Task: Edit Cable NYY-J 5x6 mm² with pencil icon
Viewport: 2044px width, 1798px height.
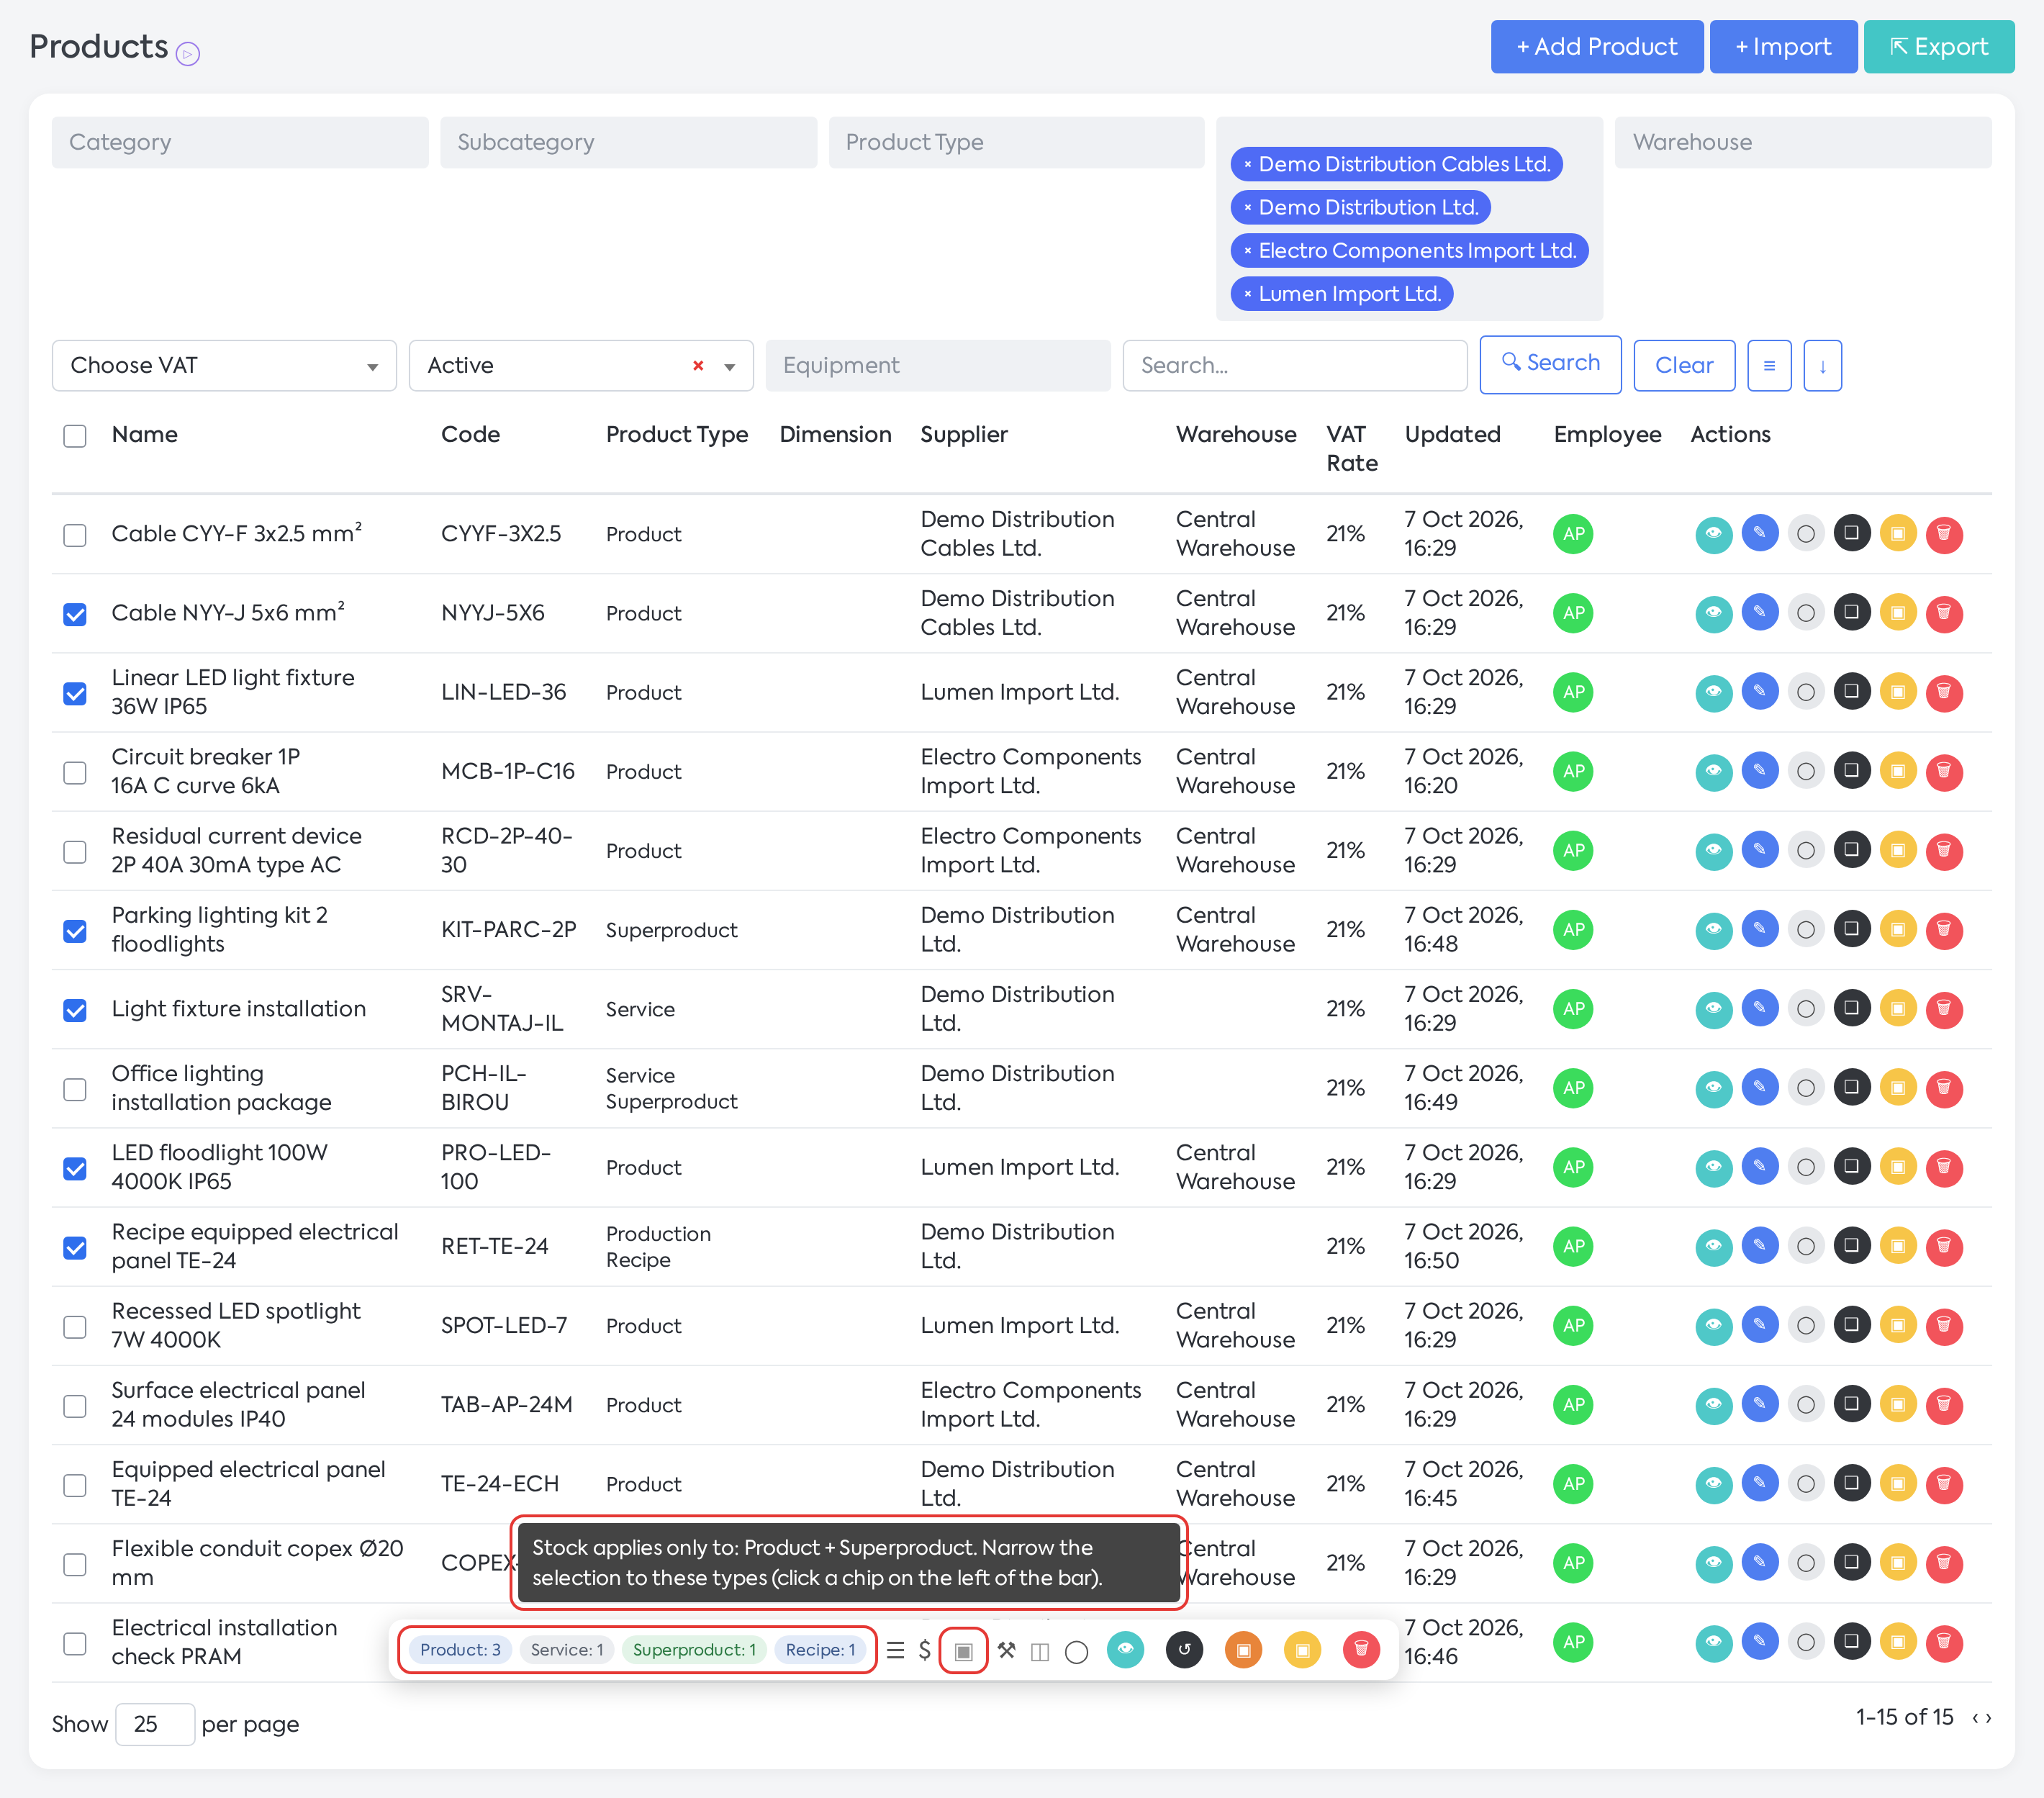Action: pos(1760,612)
